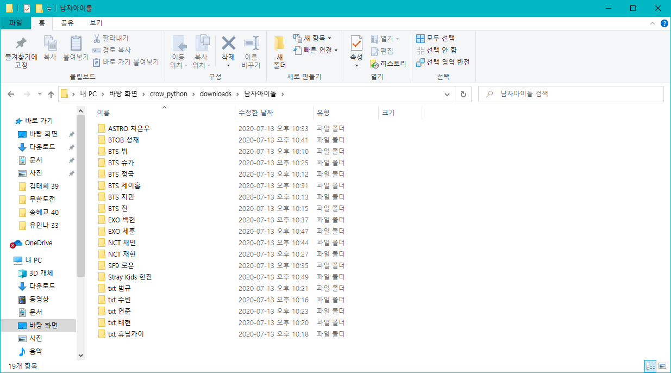The image size is (671, 373).
Task: Select the BTOB 성재 folder
Action: click(123, 140)
